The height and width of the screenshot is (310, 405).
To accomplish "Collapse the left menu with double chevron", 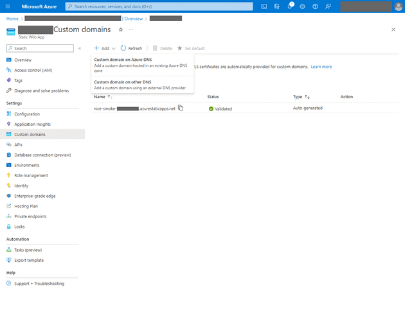I will (x=80, y=48).
